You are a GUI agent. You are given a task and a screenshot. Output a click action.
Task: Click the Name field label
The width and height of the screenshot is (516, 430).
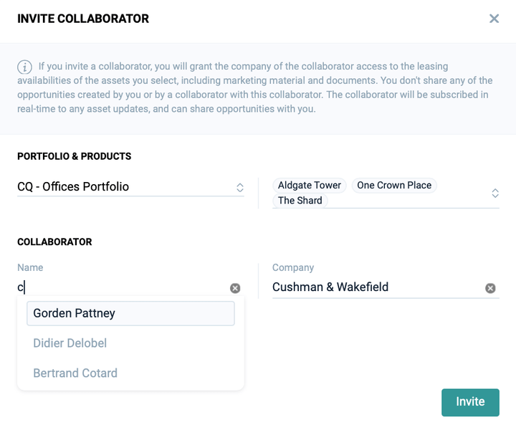[30, 267]
